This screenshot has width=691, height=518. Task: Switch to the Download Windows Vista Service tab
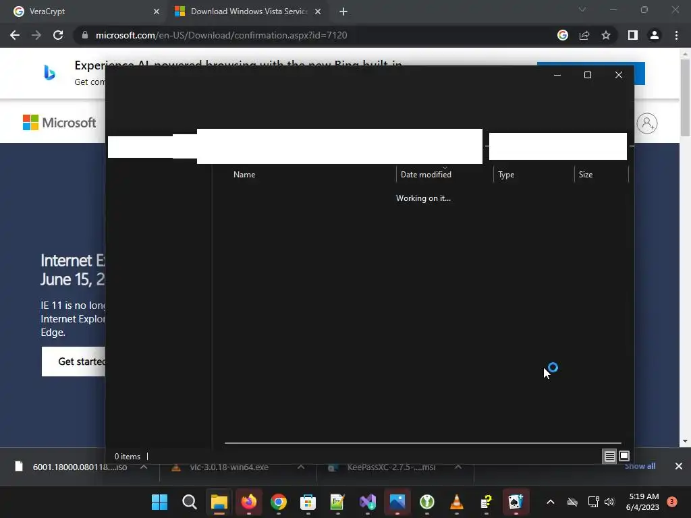[248, 11]
